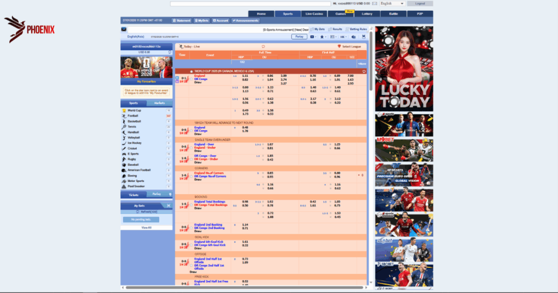This screenshot has width=558, height=293.
Task: Click the last toolbar icon right of HK
Action: click(x=363, y=37)
